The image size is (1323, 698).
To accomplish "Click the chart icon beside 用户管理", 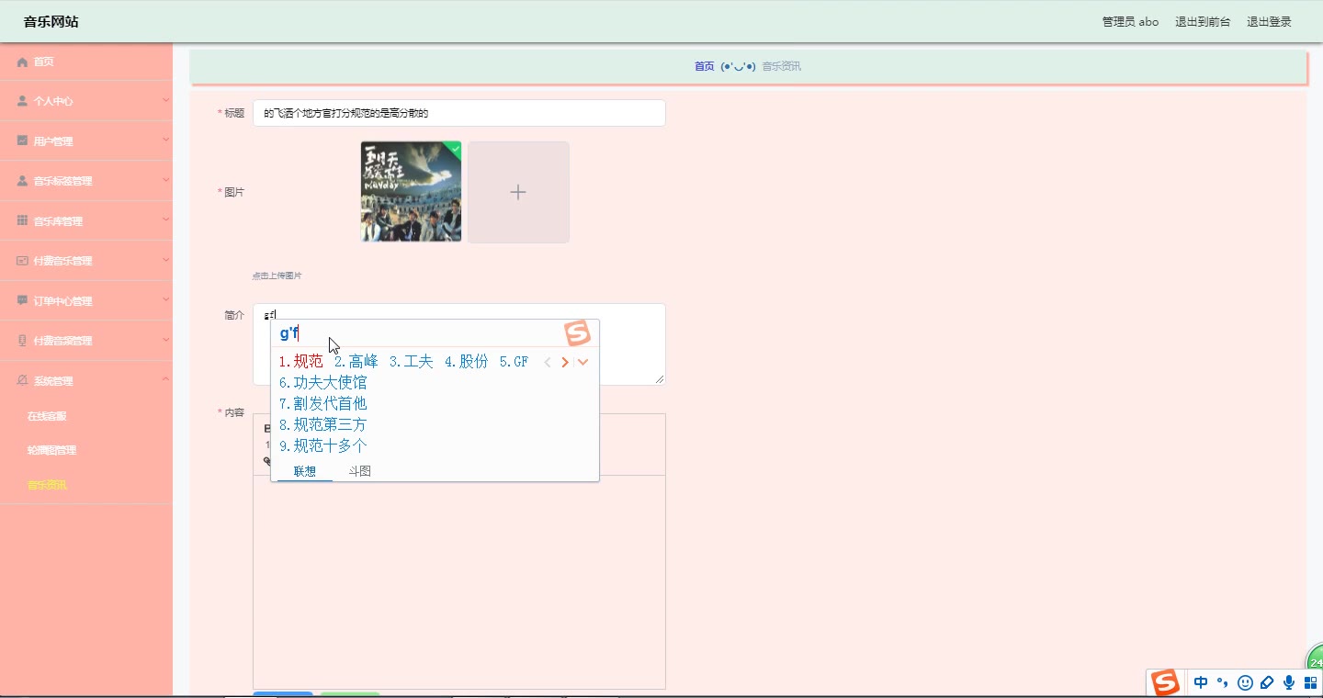I will (22, 141).
